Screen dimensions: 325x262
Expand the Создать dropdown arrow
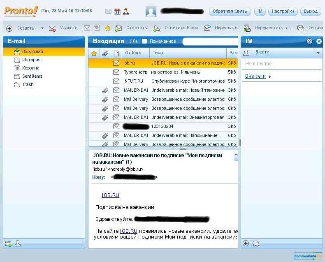click(42, 28)
